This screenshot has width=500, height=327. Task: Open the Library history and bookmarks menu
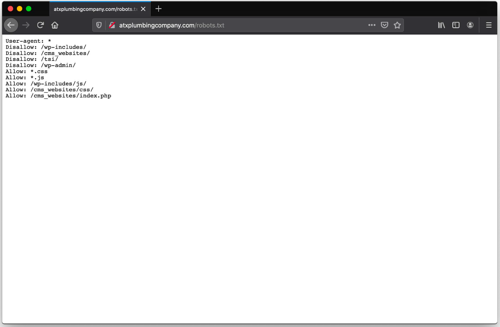coord(441,25)
